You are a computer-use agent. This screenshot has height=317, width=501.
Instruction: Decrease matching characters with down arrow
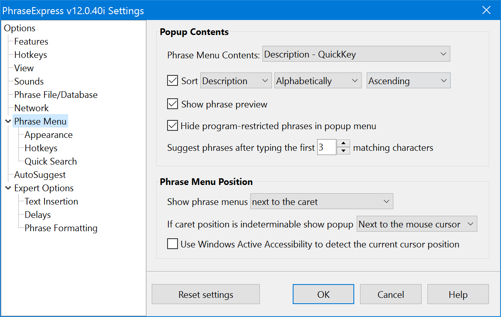pyautogui.click(x=343, y=151)
